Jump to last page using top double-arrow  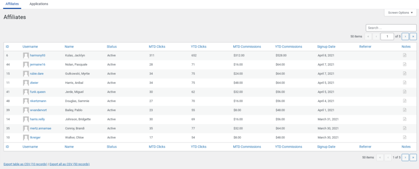pos(413,36)
